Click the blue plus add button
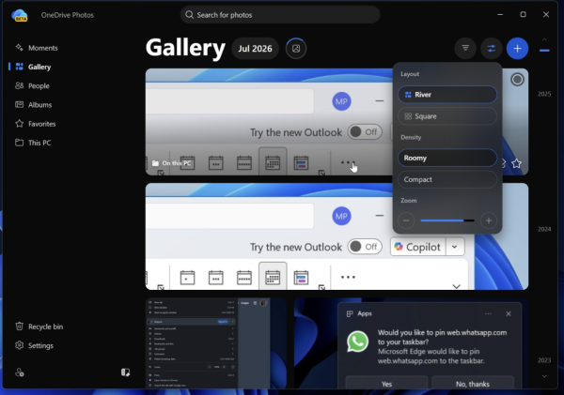This screenshot has width=564, height=395. [x=517, y=48]
